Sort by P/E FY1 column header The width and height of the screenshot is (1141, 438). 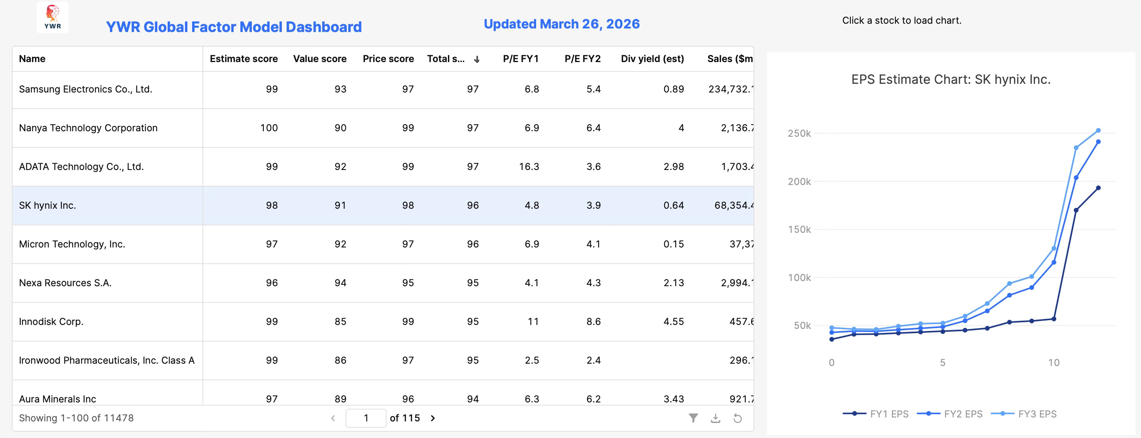click(520, 59)
